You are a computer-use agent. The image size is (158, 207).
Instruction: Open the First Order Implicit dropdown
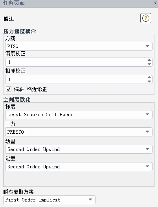pyautogui.click(x=49, y=200)
